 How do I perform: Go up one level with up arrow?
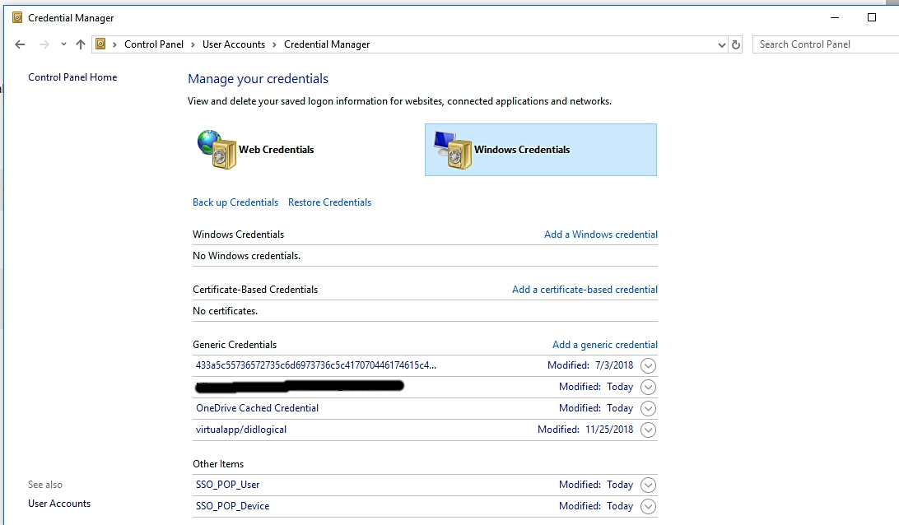pos(81,44)
